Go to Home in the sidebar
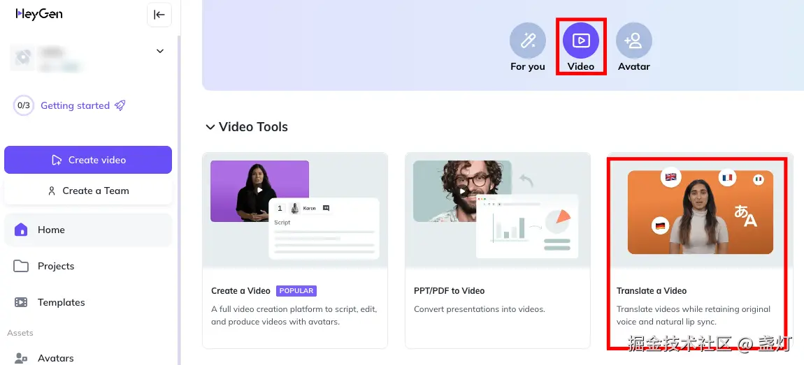804x365 pixels. [88, 230]
